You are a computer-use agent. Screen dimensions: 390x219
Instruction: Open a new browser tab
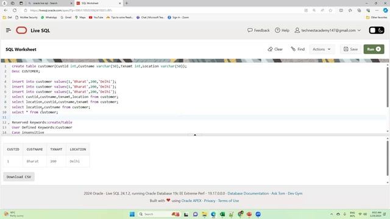127,3
